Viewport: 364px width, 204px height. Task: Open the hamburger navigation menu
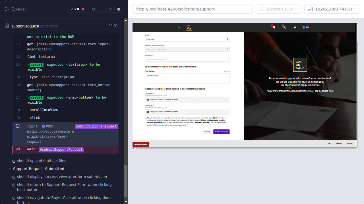pos(179,27)
